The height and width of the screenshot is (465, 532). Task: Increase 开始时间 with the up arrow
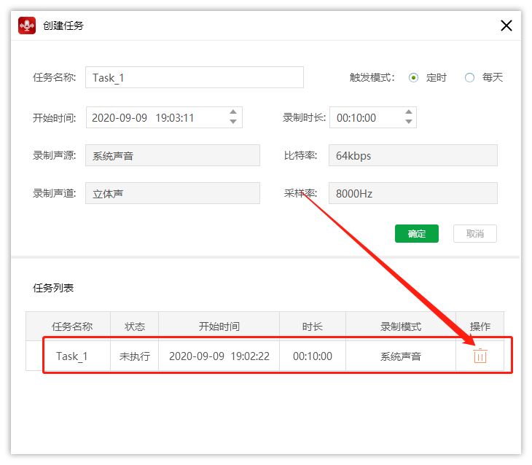point(233,113)
